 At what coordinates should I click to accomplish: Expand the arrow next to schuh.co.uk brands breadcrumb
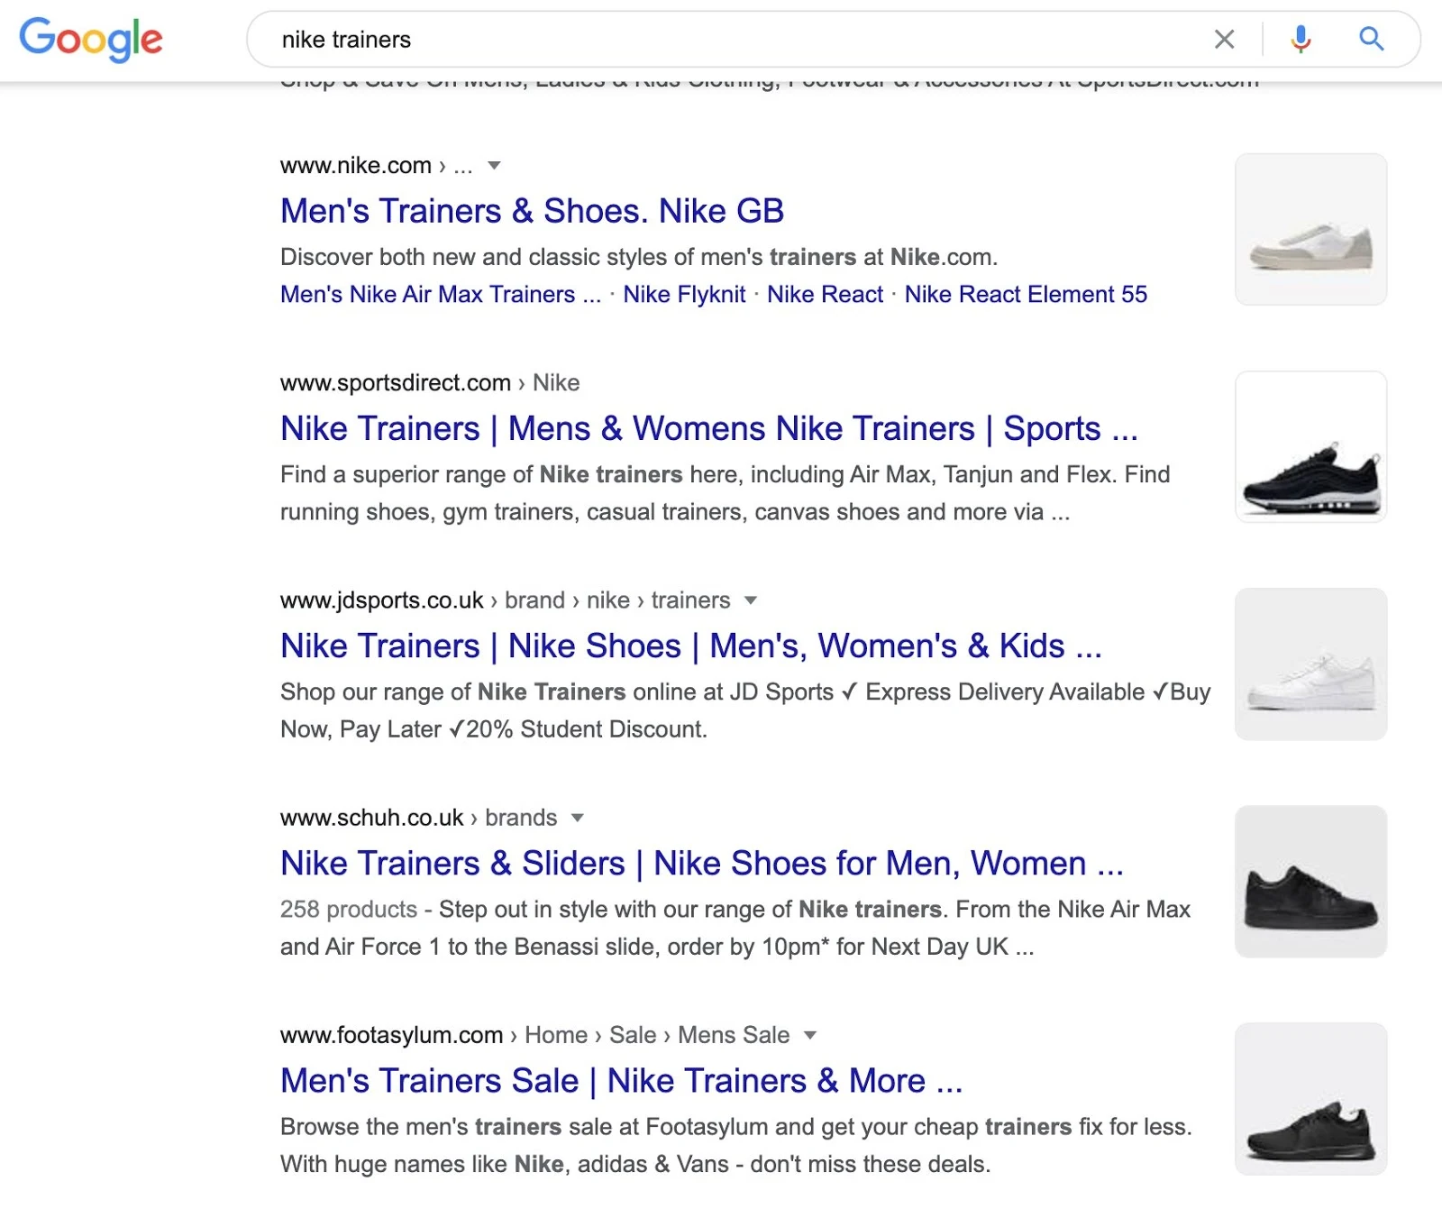[578, 818]
